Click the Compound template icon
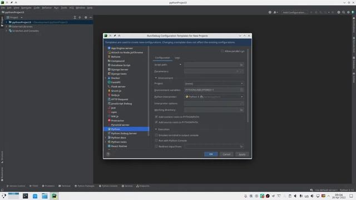Viewport: 356px width, 200px height. click(x=109, y=61)
